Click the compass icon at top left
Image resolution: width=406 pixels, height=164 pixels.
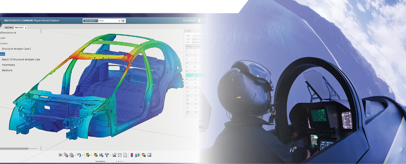[x=1, y=23]
